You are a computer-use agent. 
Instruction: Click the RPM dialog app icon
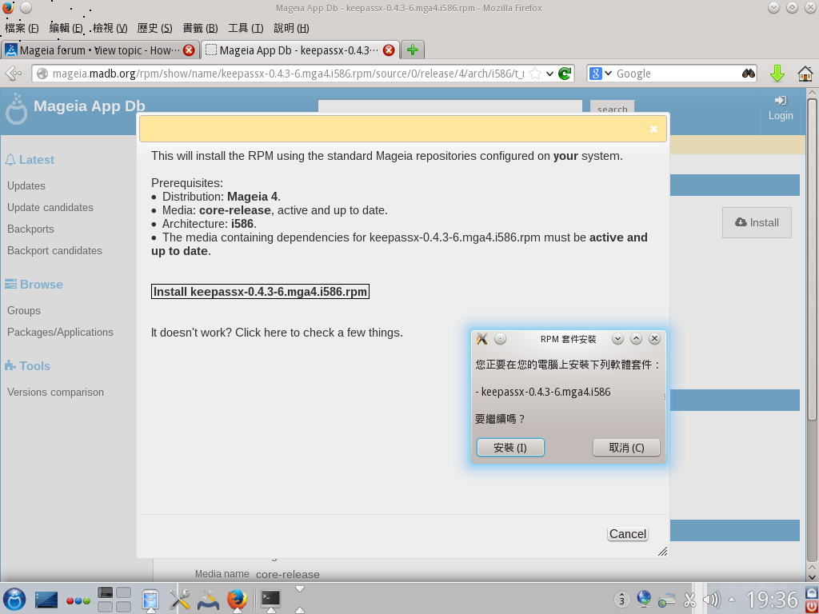point(481,339)
